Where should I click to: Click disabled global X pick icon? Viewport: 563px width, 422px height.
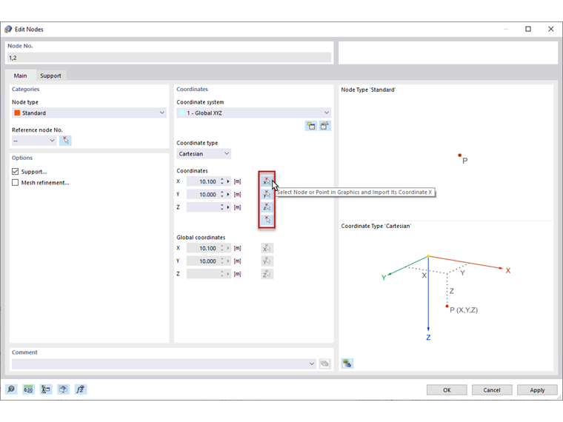267,248
